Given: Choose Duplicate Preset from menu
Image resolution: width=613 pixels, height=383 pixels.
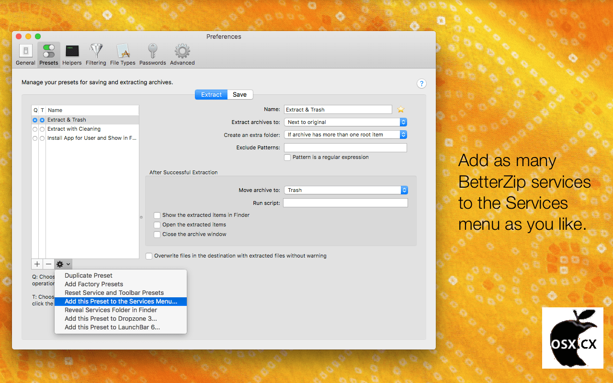Looking at the screenshot, I should [x=121, y=276].
